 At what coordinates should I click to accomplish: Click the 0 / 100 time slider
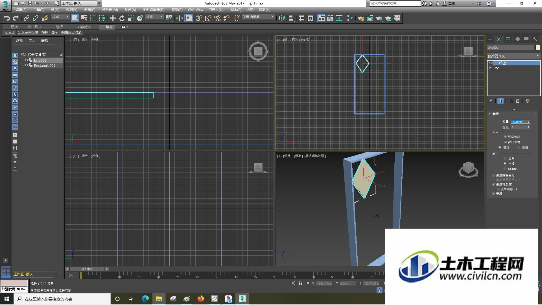click(x=87, y=269)
